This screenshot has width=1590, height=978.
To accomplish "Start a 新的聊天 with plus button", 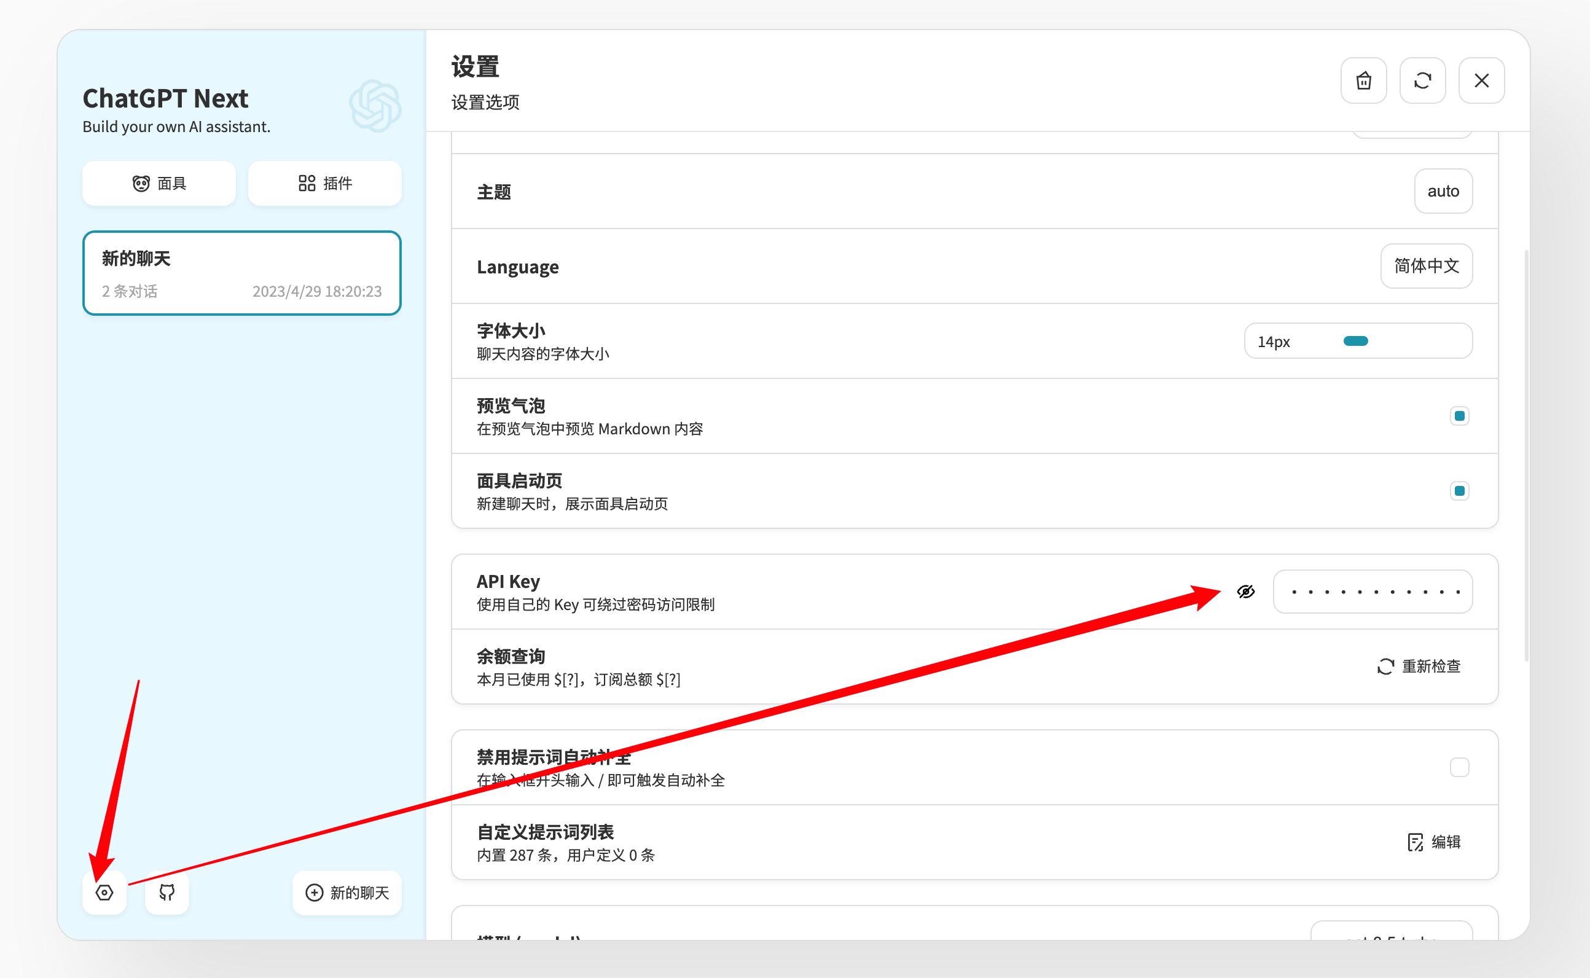I will coord(347,893).
